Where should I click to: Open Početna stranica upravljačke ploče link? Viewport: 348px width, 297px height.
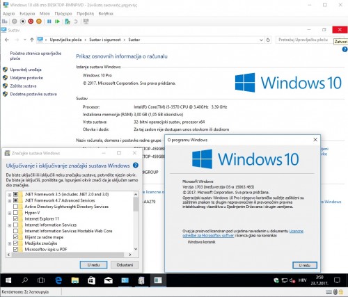coord(35,56)
